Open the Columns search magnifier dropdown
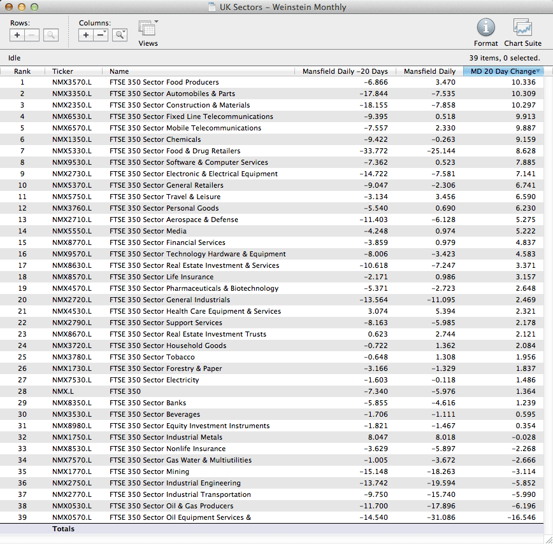 coord(120,36)
